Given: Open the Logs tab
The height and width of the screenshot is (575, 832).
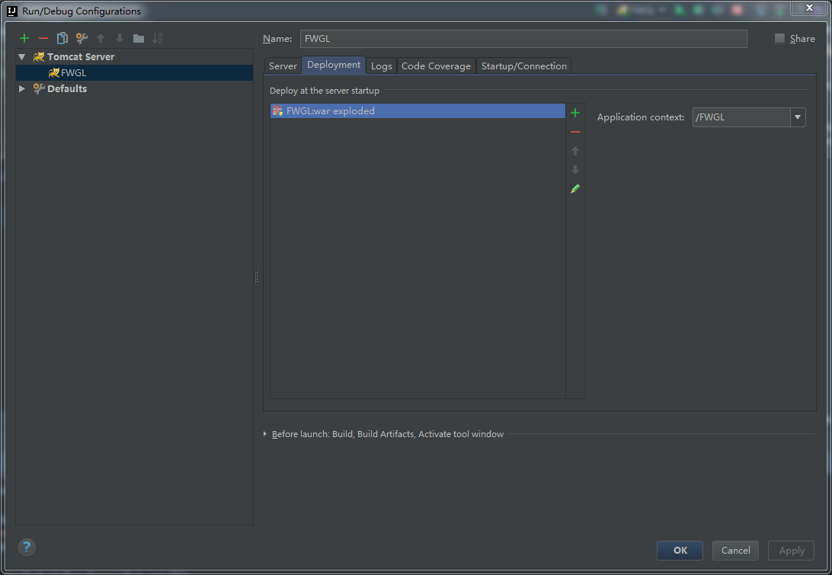Looking at the screenshot, I should 381,65.
